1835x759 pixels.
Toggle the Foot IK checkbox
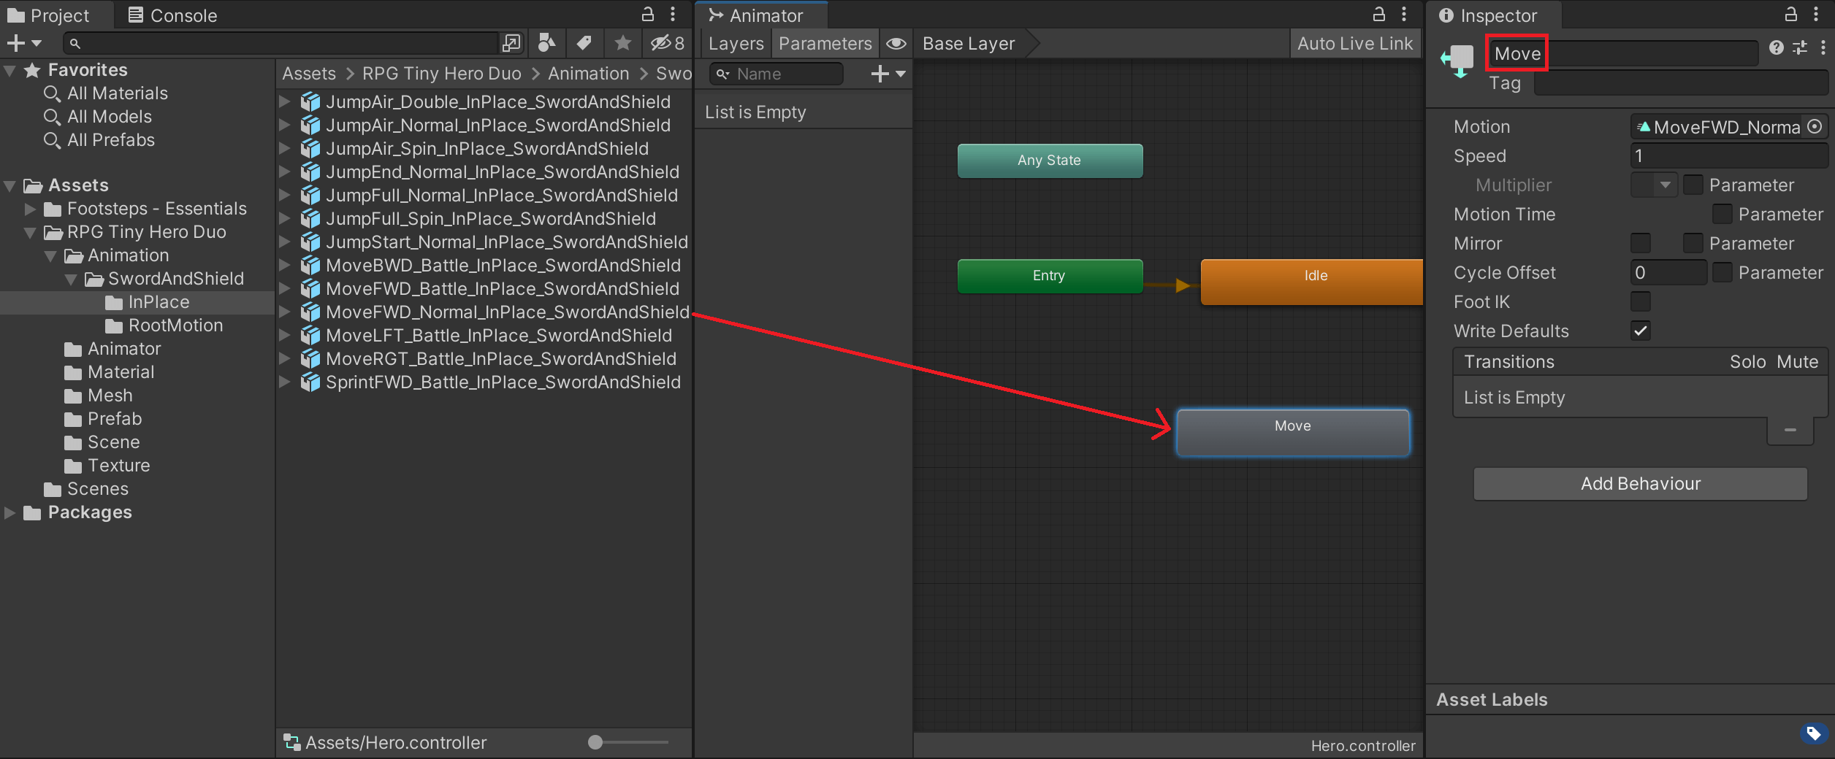coord(1641,301)
